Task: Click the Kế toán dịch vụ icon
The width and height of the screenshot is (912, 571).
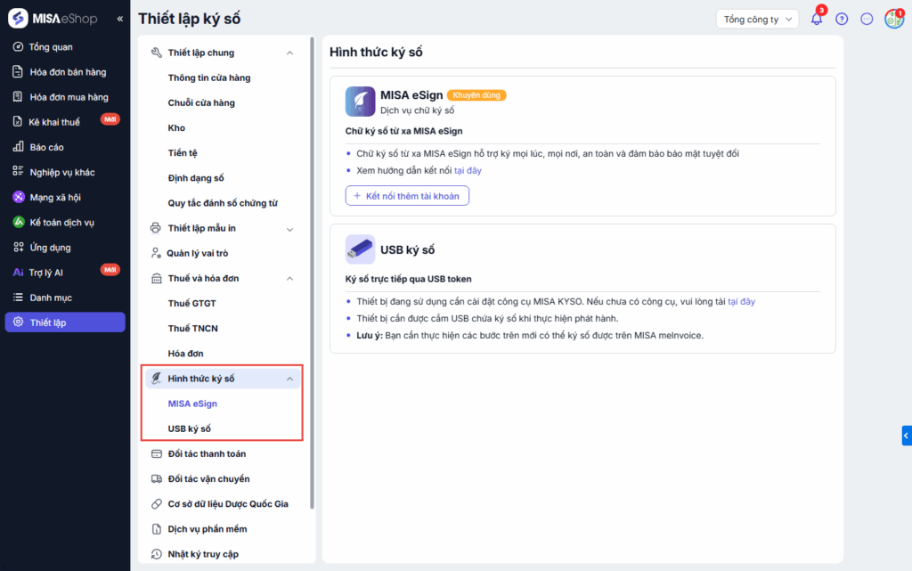Action: [x=19, y=222]
